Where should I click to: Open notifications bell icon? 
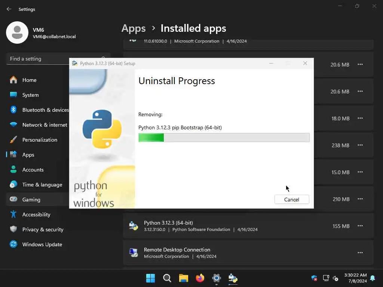(x=373, y=278)
